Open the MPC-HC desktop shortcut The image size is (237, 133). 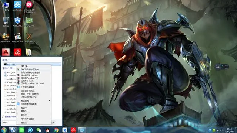17,38
